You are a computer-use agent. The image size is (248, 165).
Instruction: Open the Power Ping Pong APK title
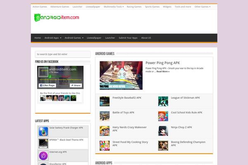coord(162,63)
